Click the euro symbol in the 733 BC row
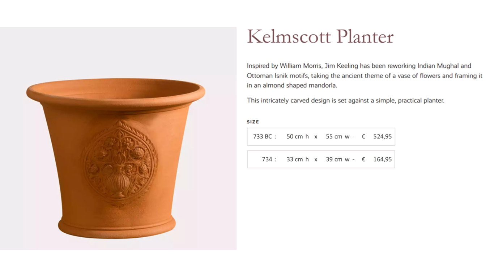Screen dimensions: 494x277 [x=363, y=137]
